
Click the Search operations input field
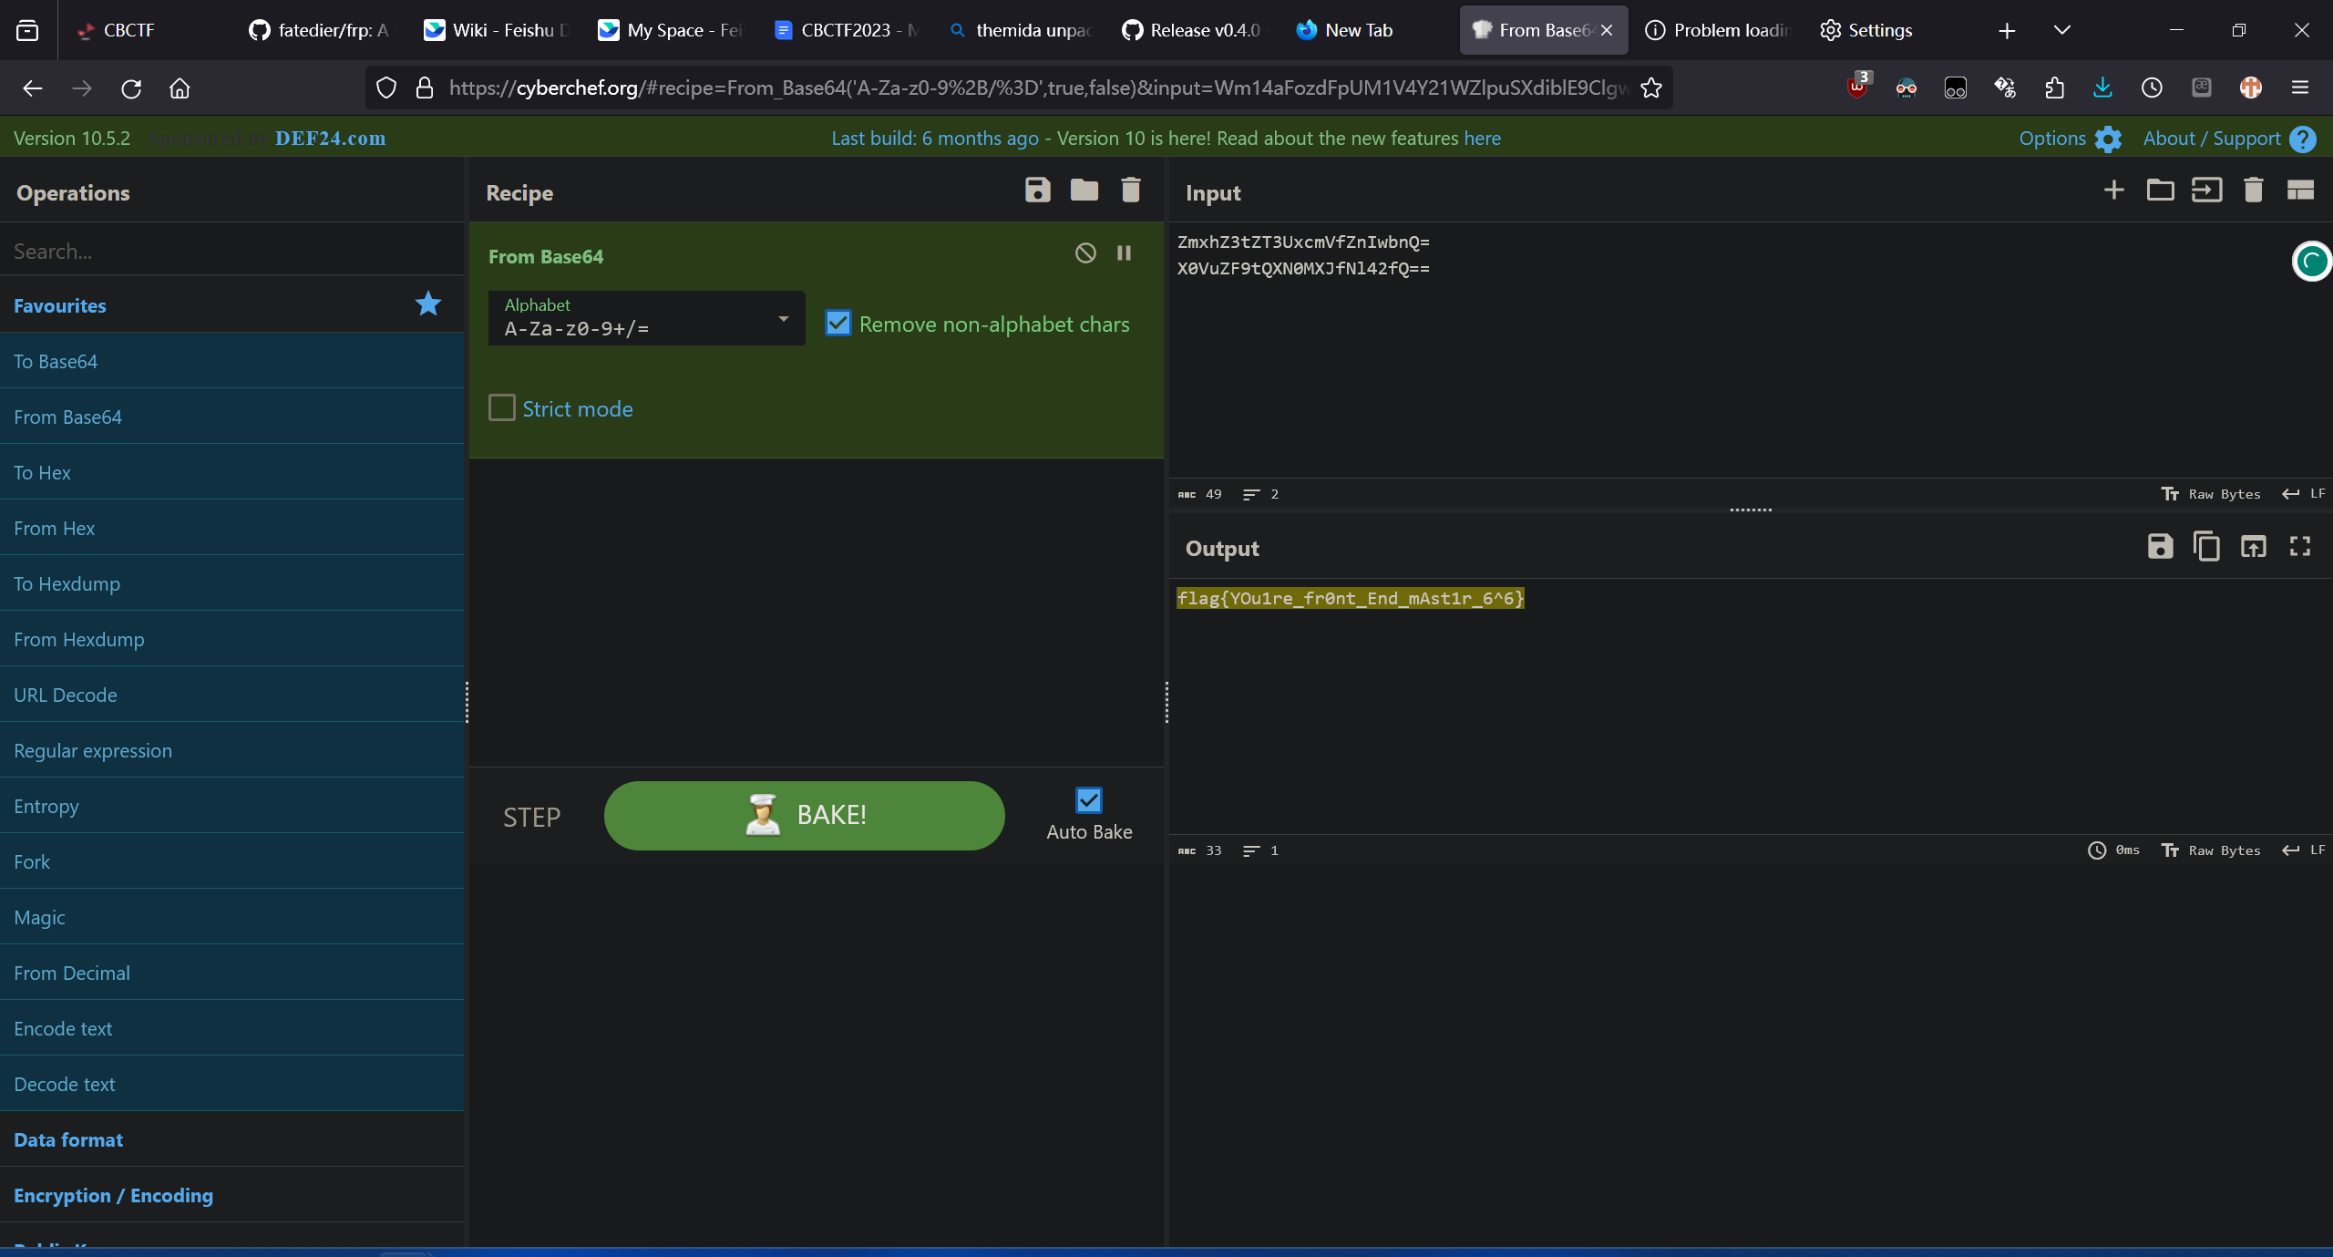233,249
